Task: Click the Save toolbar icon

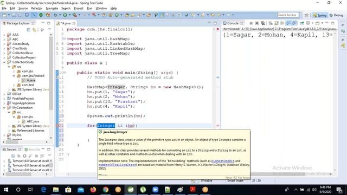Action: tap(14, 15)
